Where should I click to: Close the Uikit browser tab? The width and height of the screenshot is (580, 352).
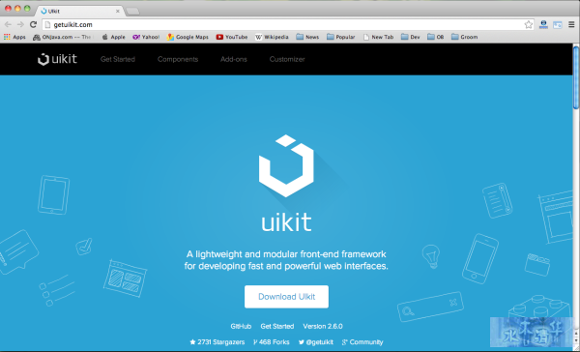pos(118,11)
